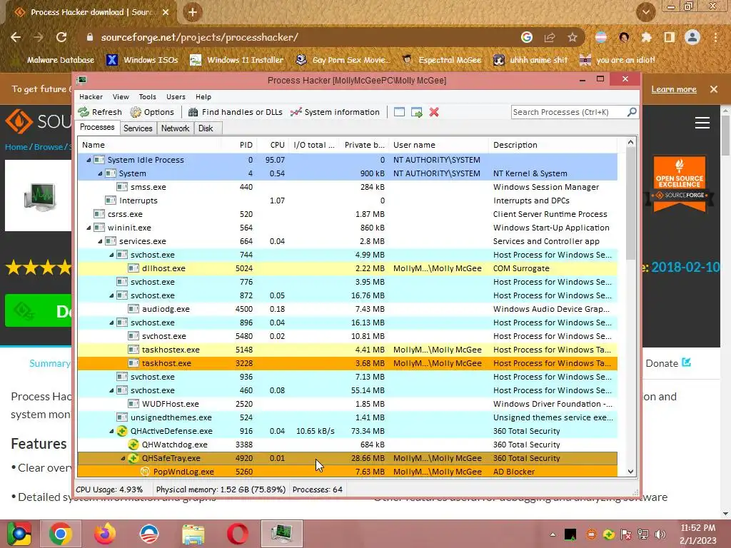Sort by the User name column

439,145
